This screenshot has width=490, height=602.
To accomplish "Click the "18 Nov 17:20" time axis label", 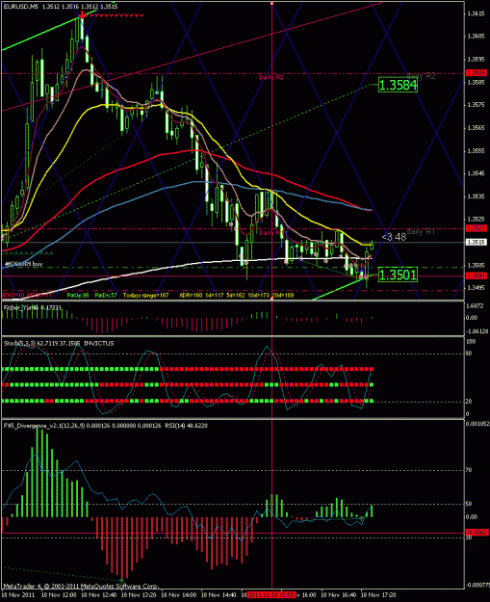I will click(x=377, y=594).
